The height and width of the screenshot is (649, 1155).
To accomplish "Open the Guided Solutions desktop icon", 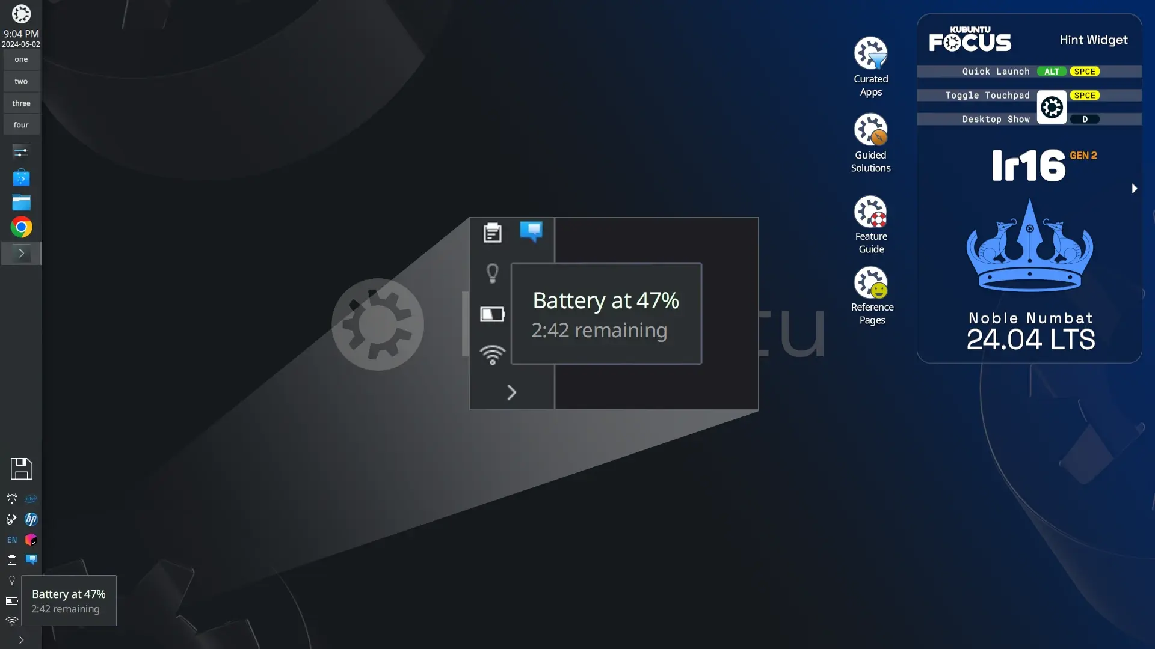I will (x=870, y=143).
